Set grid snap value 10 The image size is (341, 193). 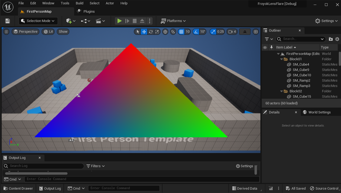click(x=188, y=32)
